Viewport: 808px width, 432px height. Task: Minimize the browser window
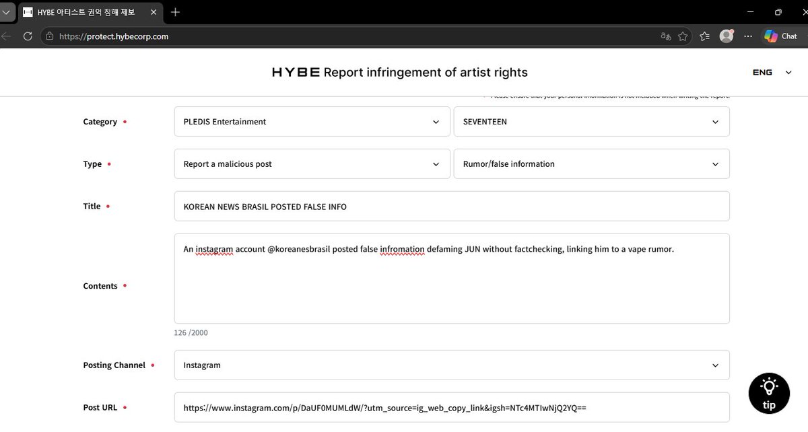pos(749,12)
